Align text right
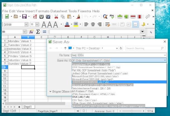 99,25
